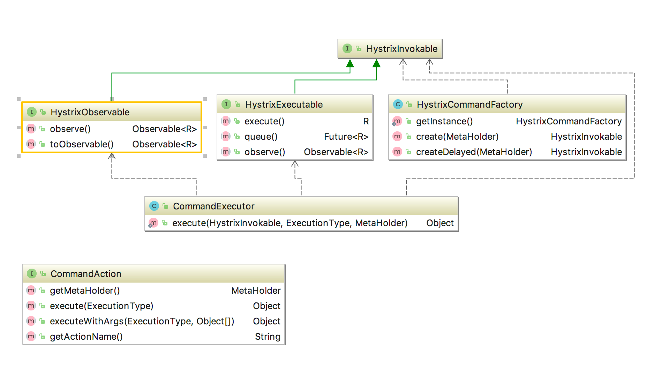
Task: Click method icon of queue()
Action: pyautogui.click(x=226, y=136)
